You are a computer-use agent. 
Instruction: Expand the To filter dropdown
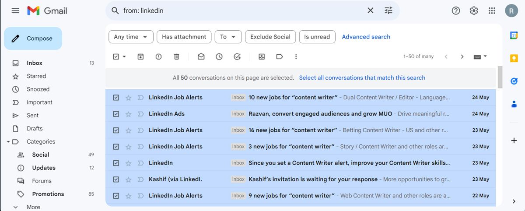click(x=228, y=37)
